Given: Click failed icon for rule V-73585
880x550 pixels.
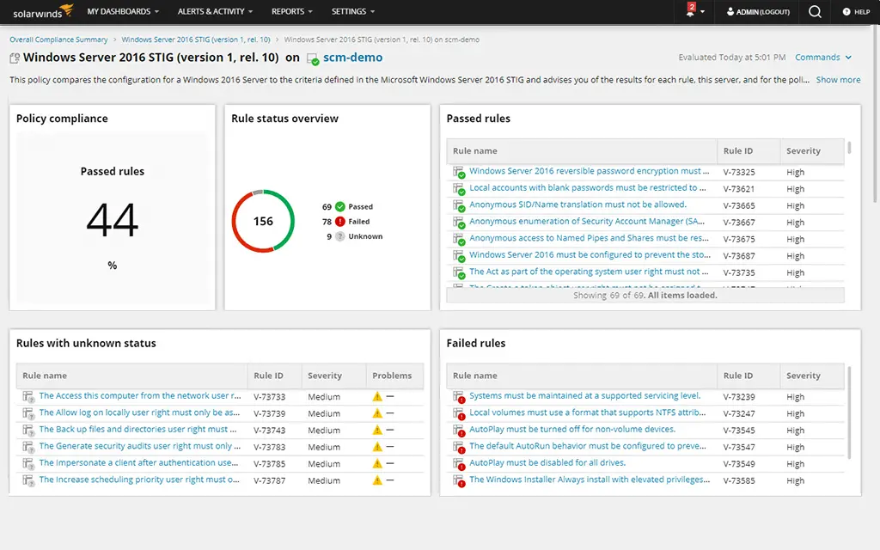Looking at the screenshot, I should (x=459, y=481).
